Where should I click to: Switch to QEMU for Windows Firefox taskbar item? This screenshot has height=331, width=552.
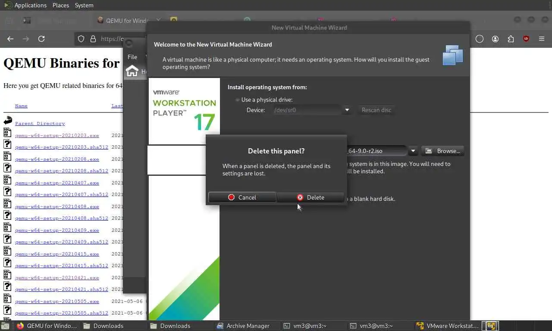tap(47, 326)
